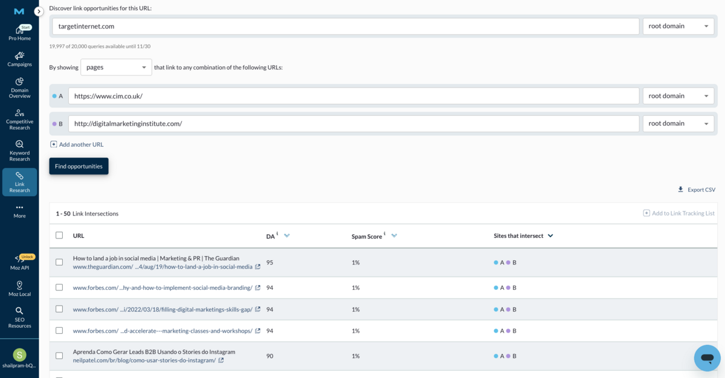Screen dimensions: 725x378
Task: Edit URL A field with cim.co.uk
Action: (353, 96)
